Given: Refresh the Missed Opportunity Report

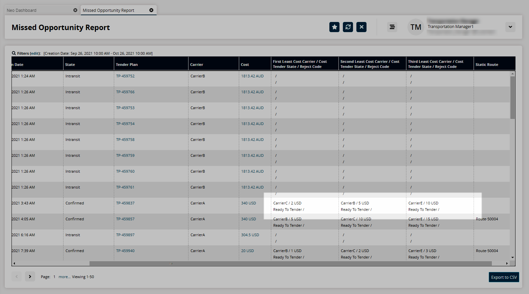Looking at the screenshot, I should [x=348, y=27].
